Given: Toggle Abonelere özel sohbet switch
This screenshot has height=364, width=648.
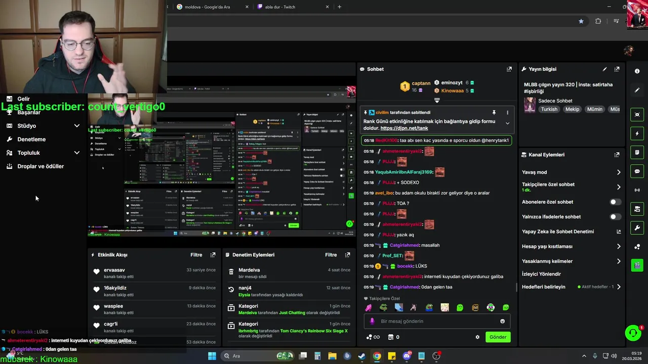Looking at the screenshot, I should pos(615,202).
